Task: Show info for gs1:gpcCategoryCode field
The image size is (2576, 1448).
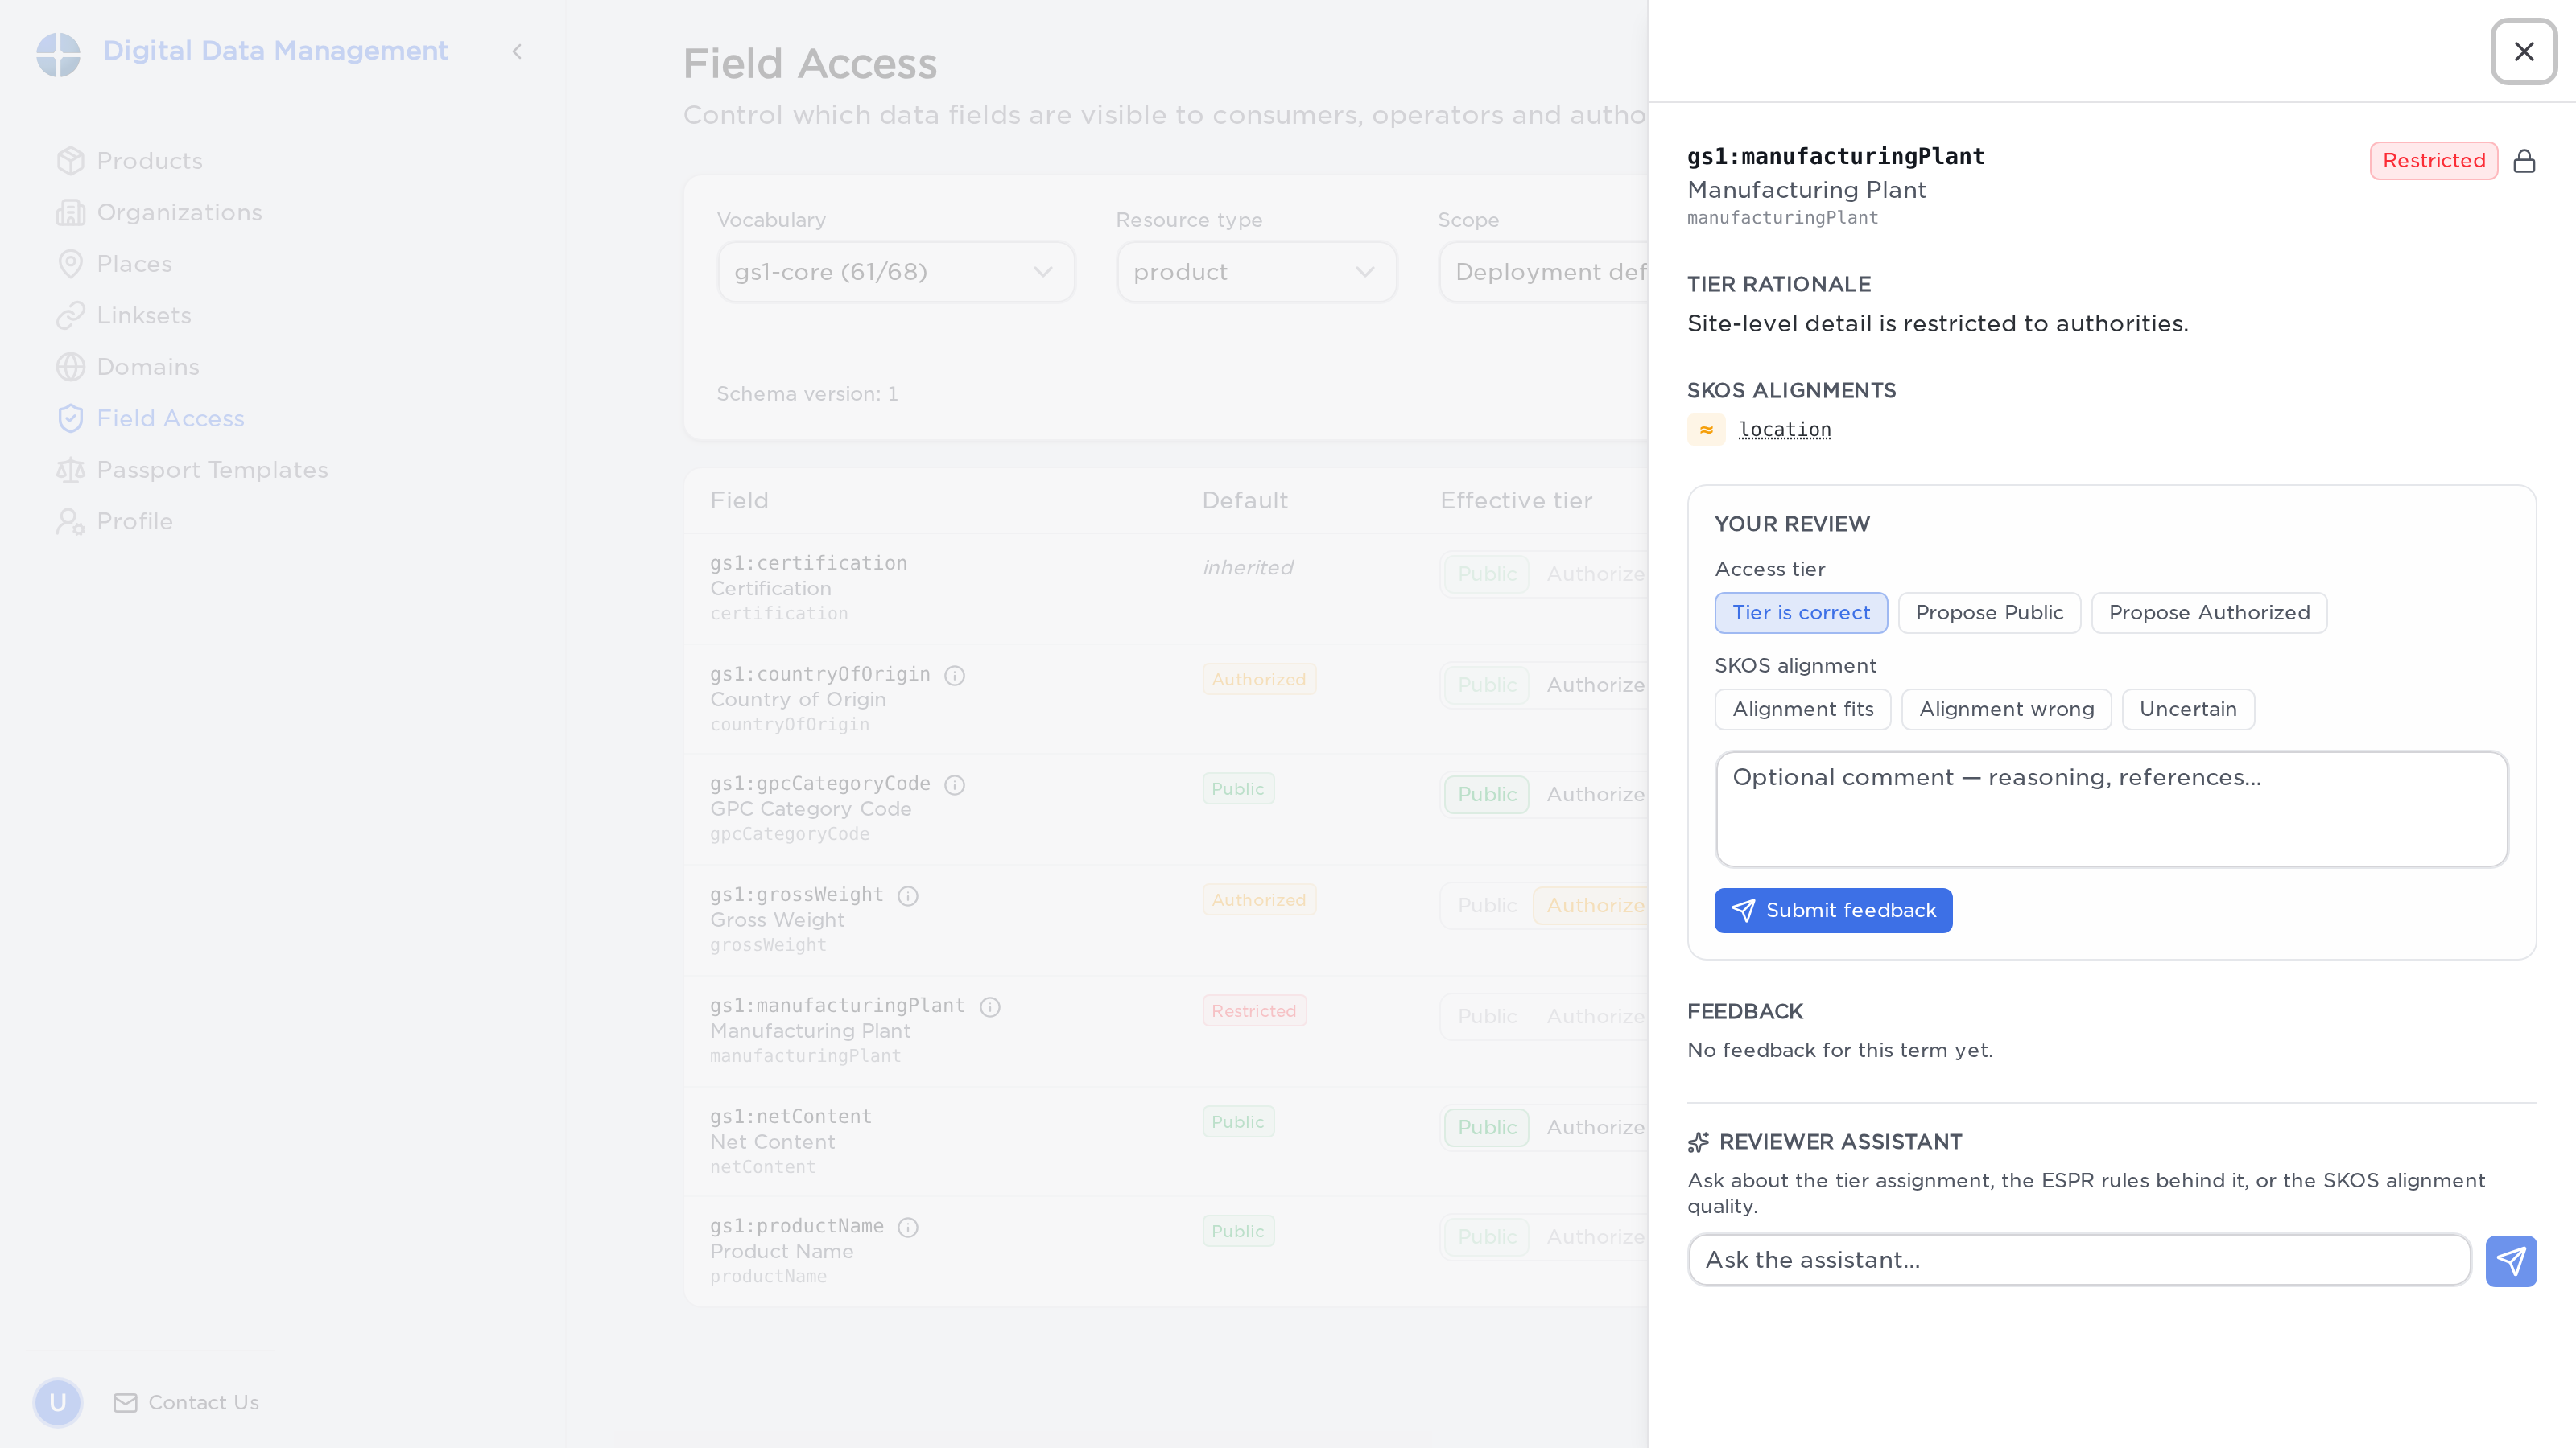Action: coord(955,784)
